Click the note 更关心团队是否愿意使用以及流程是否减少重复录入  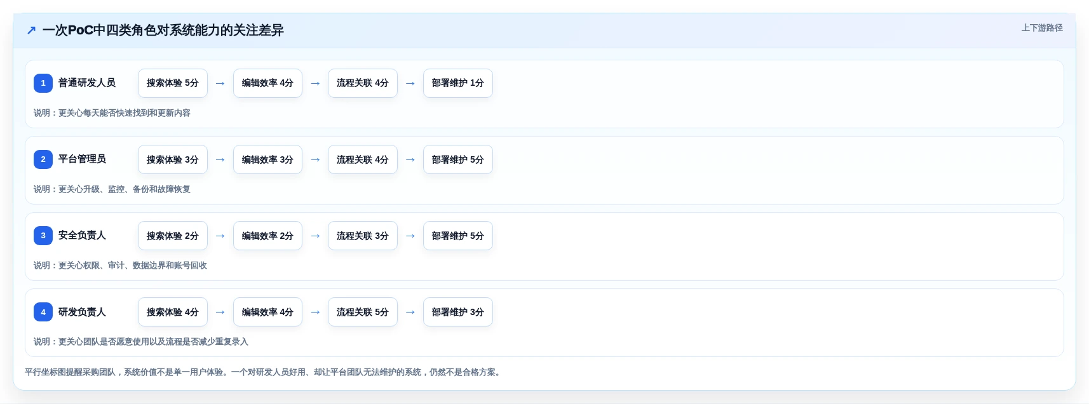pos(153,342)
